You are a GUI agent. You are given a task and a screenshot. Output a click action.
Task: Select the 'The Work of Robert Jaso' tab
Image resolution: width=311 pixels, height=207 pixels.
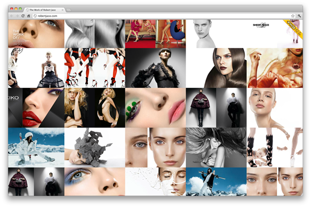[44, 10]
